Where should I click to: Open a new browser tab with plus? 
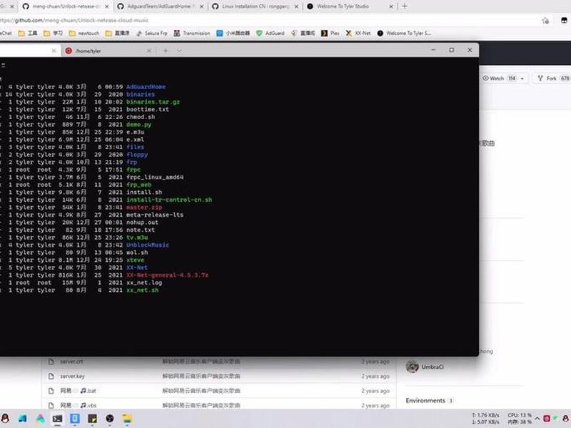click(405, 6)
